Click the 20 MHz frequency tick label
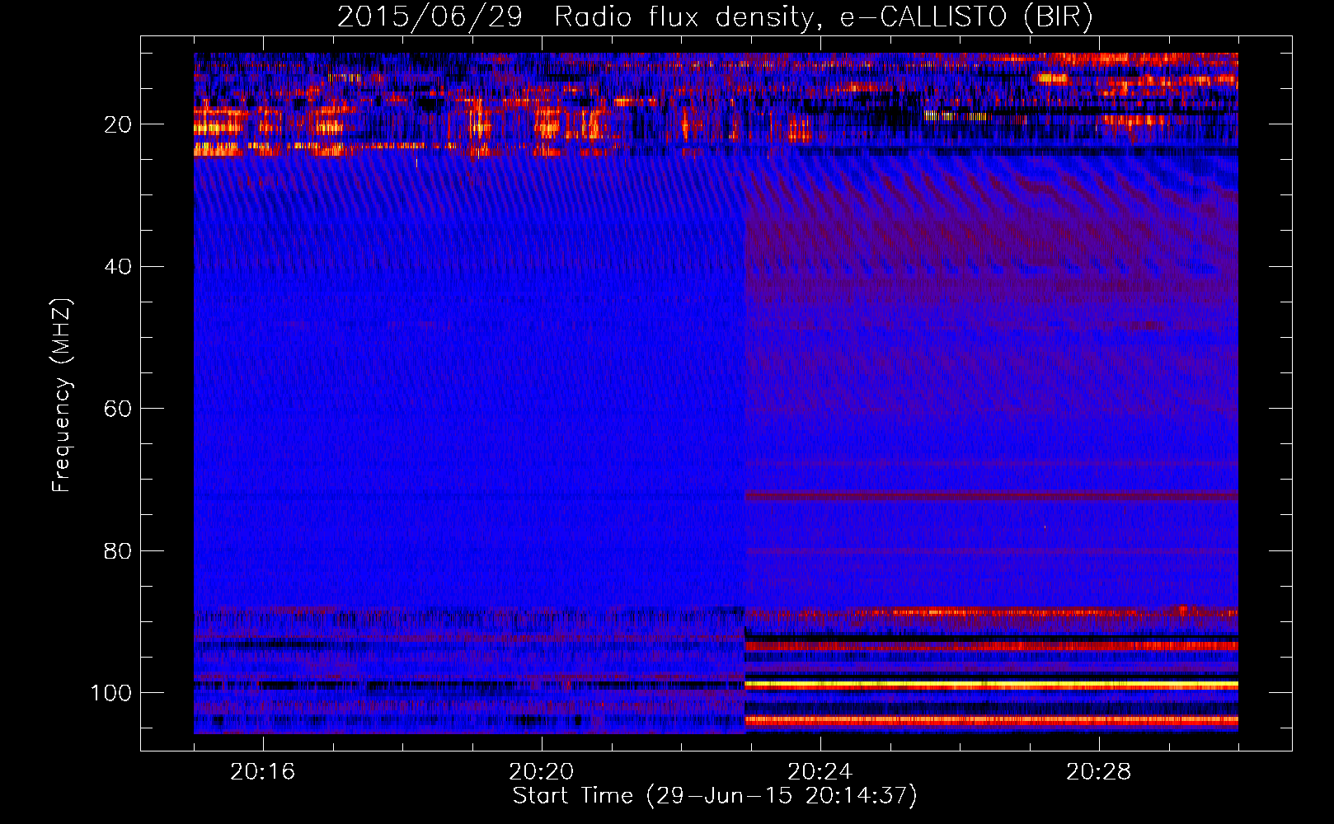The image size is (1334, 824). (118, 124)
